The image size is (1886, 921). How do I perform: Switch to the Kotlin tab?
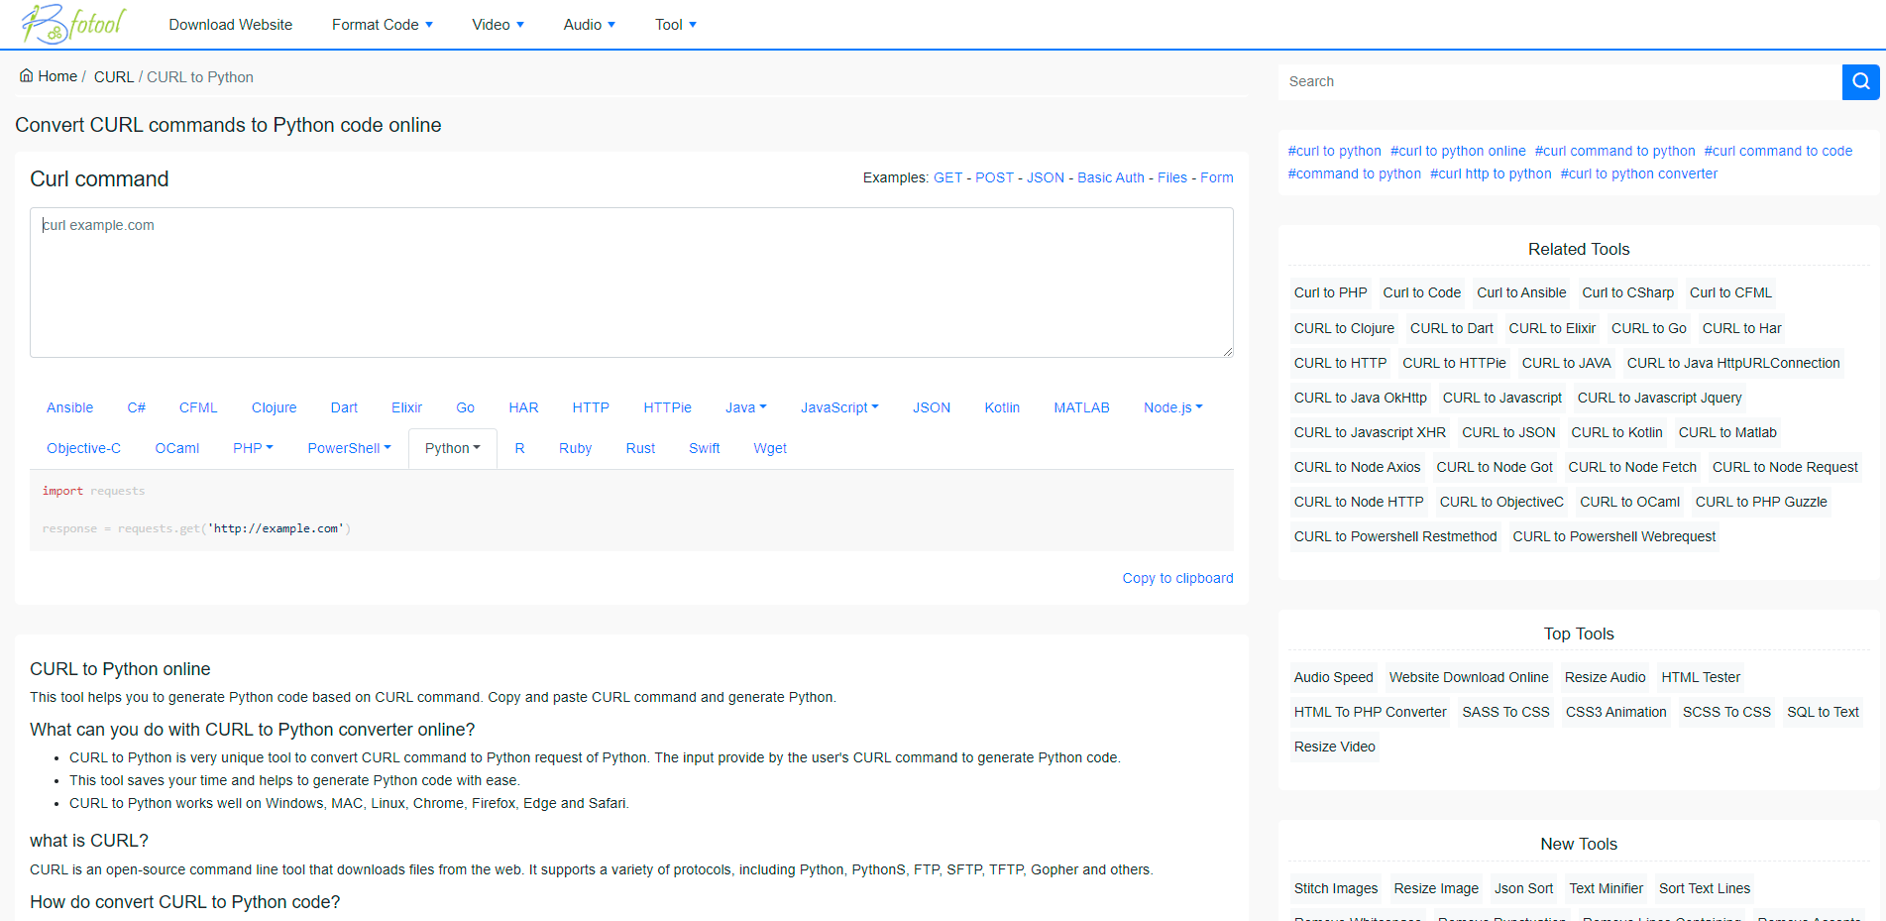[1002, 407]
